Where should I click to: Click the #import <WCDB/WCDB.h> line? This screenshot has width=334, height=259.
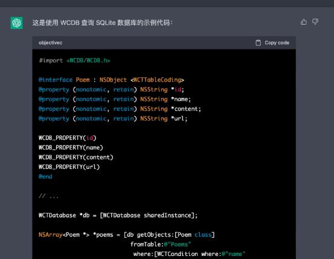74,60
